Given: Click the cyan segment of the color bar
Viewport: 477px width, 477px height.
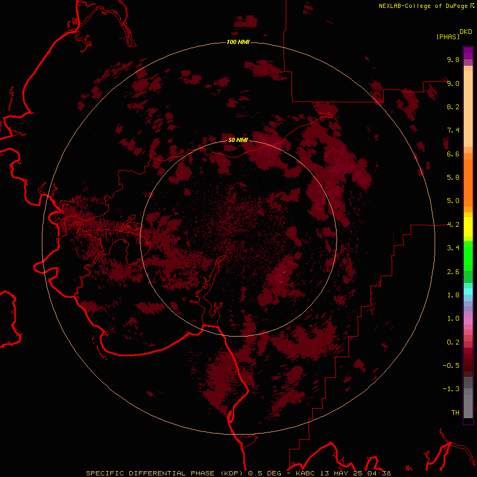Looking at the screenshot, I should pos(468,291).
